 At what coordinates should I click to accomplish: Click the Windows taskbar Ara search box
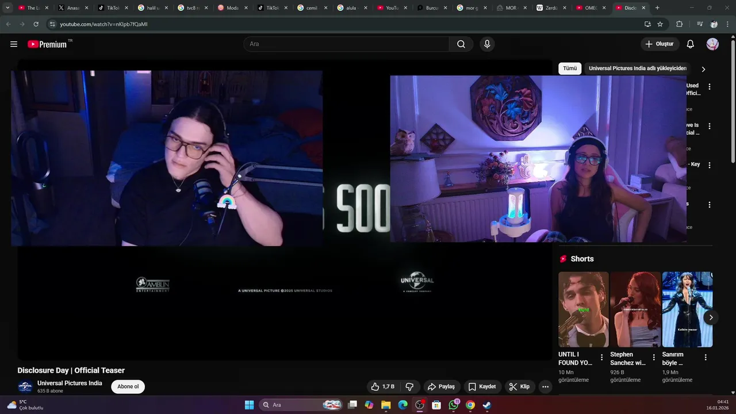coord(301,405)
